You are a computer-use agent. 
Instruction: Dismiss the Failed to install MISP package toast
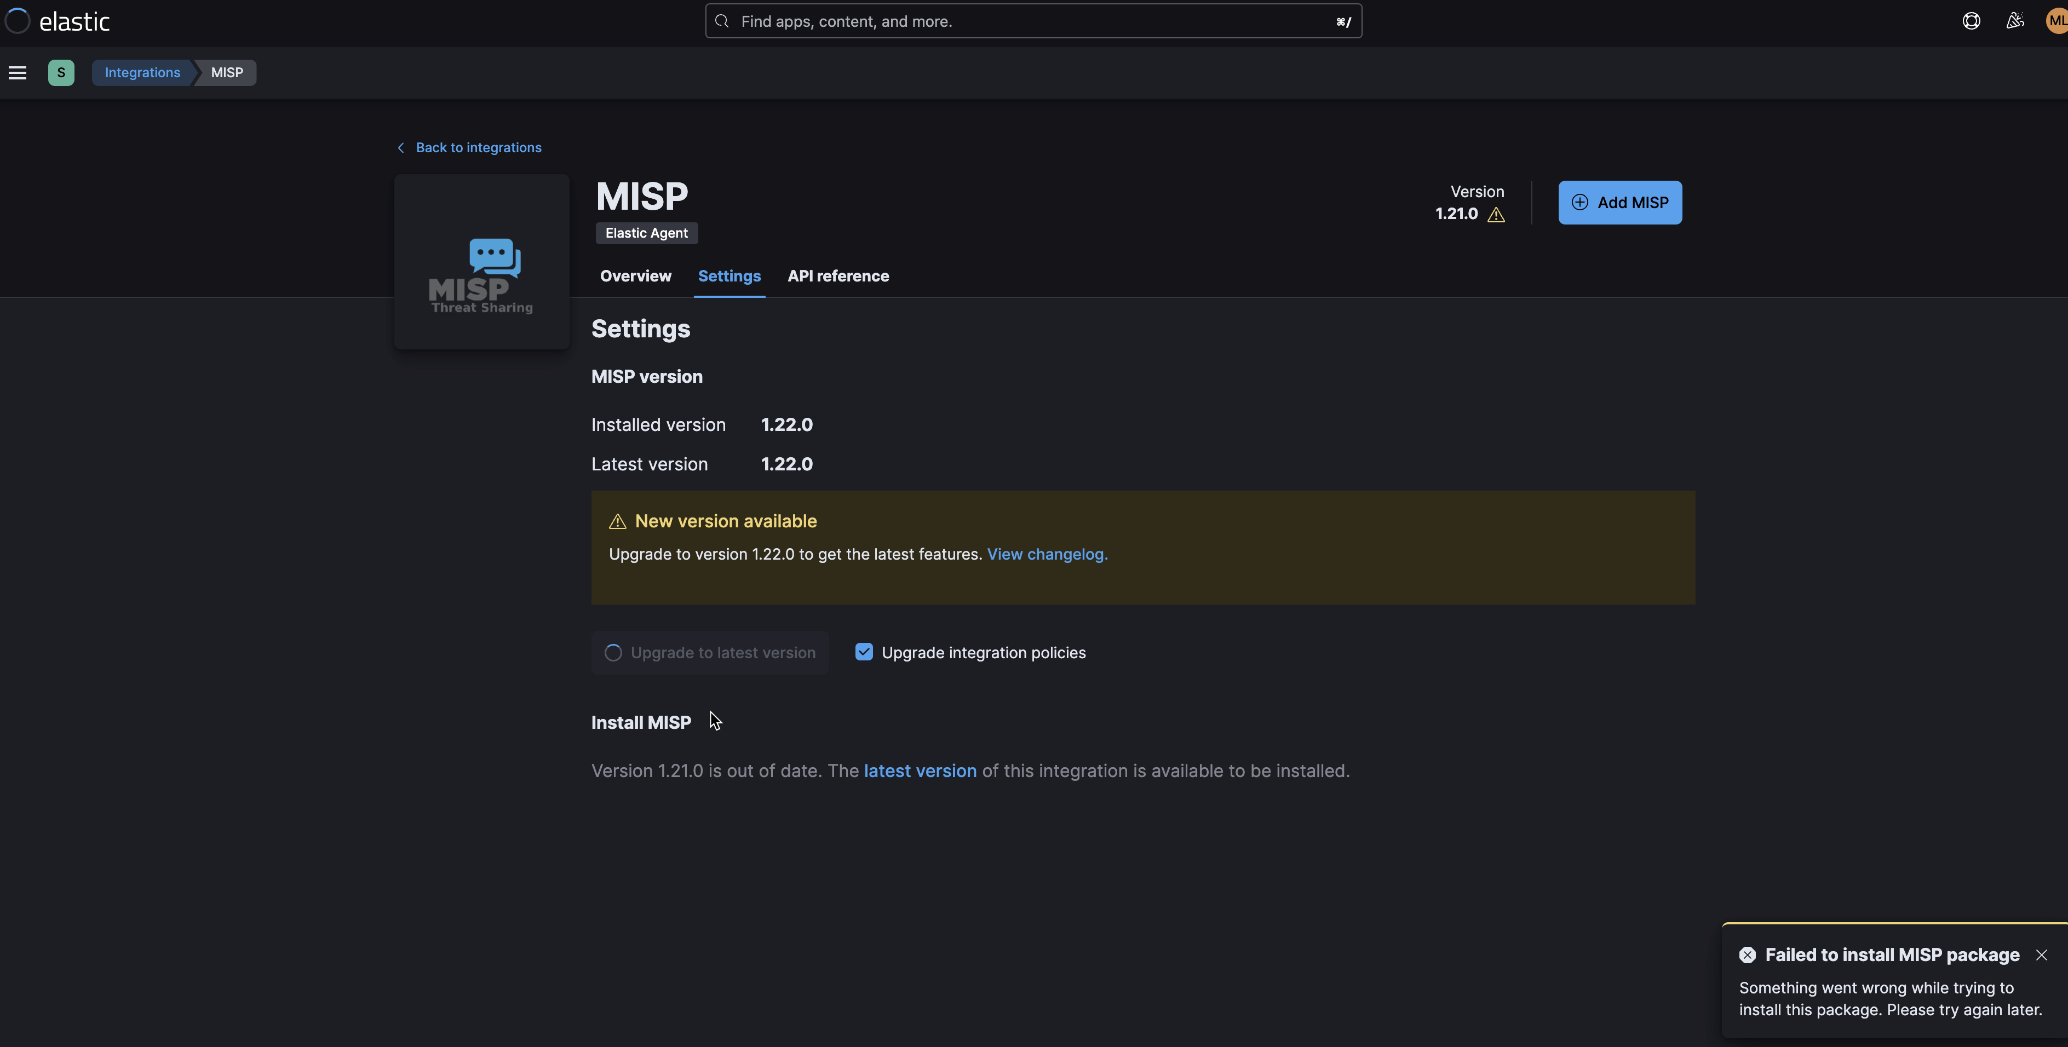[2042, 954]
